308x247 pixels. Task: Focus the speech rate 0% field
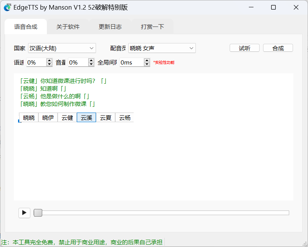(x=36, y=63)
